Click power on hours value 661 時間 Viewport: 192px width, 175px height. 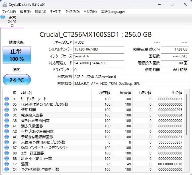175,70
